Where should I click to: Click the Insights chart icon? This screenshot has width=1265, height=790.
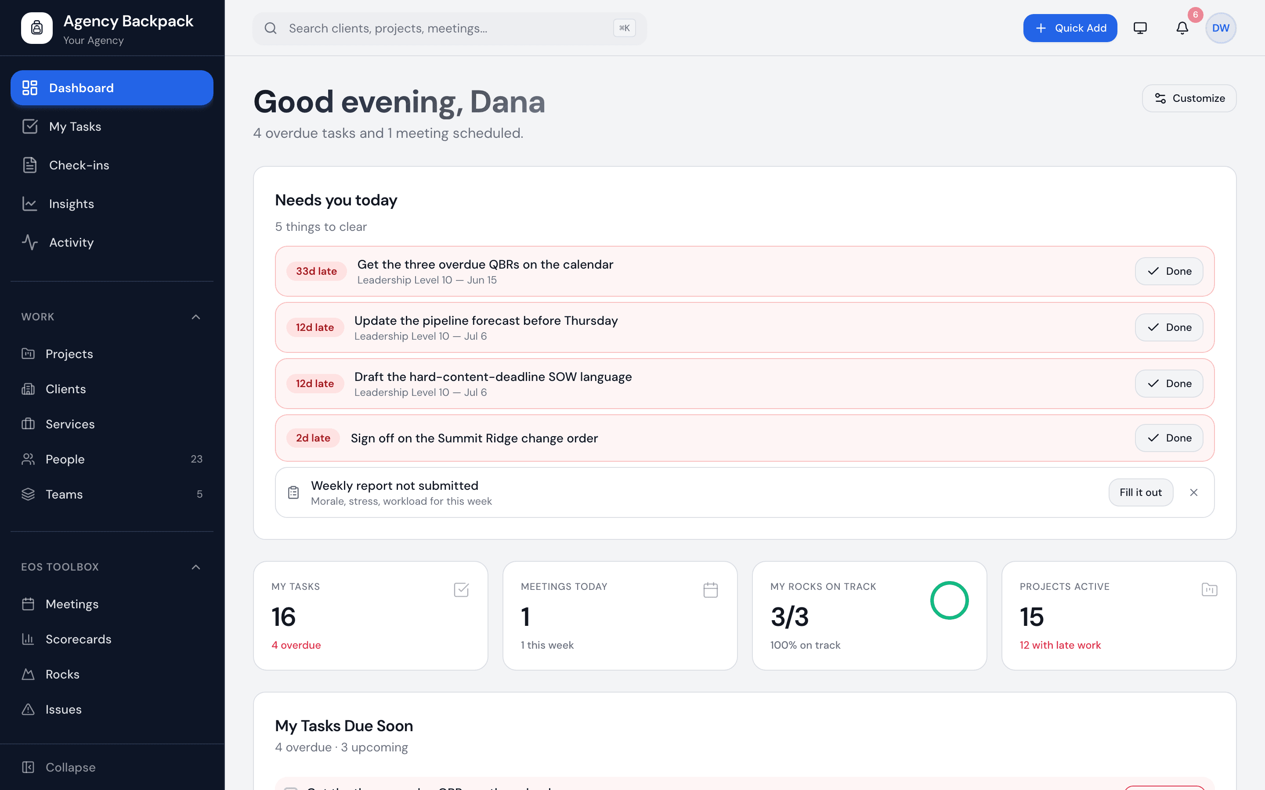30,204
